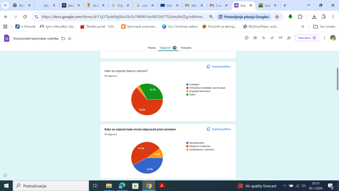Click the undo arrow in Forms header
Viewport: 339px width, 191px height.
coord(264,38)
